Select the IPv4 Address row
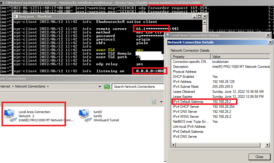The image size is (274, 163). (221, 82)
